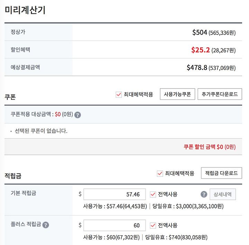Click 추가쿠폰다운로드 button
Screen dimensions: 249x245
220,94
